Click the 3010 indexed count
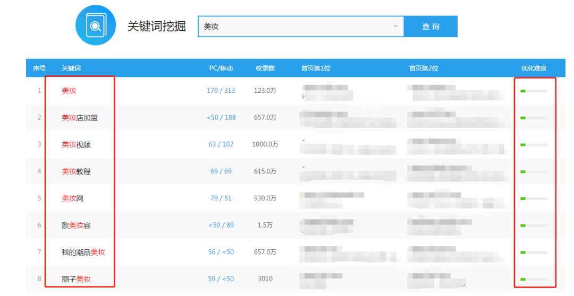 pyautogui.click(x=265, y=279)
